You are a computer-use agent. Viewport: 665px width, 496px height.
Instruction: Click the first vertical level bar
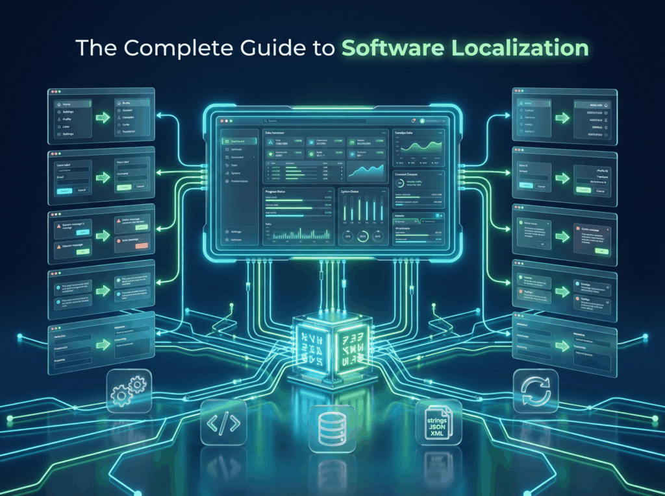click(x=345, y=208)
